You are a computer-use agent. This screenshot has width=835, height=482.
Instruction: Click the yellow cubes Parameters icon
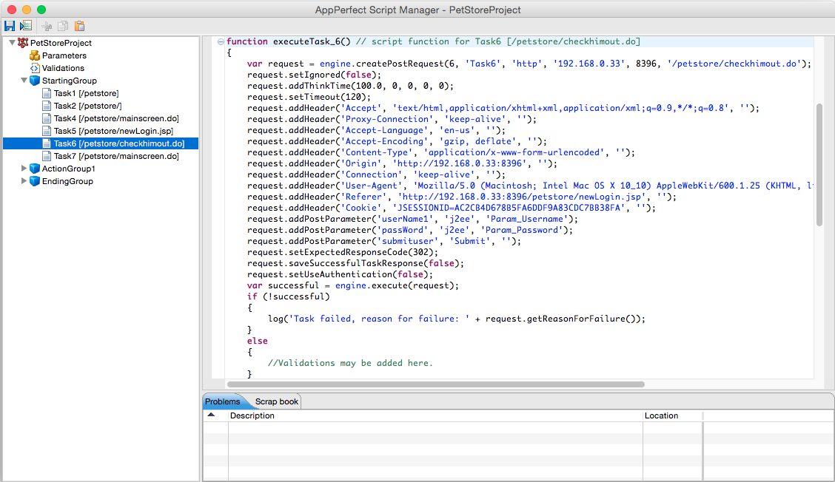(x=35, y=55)
